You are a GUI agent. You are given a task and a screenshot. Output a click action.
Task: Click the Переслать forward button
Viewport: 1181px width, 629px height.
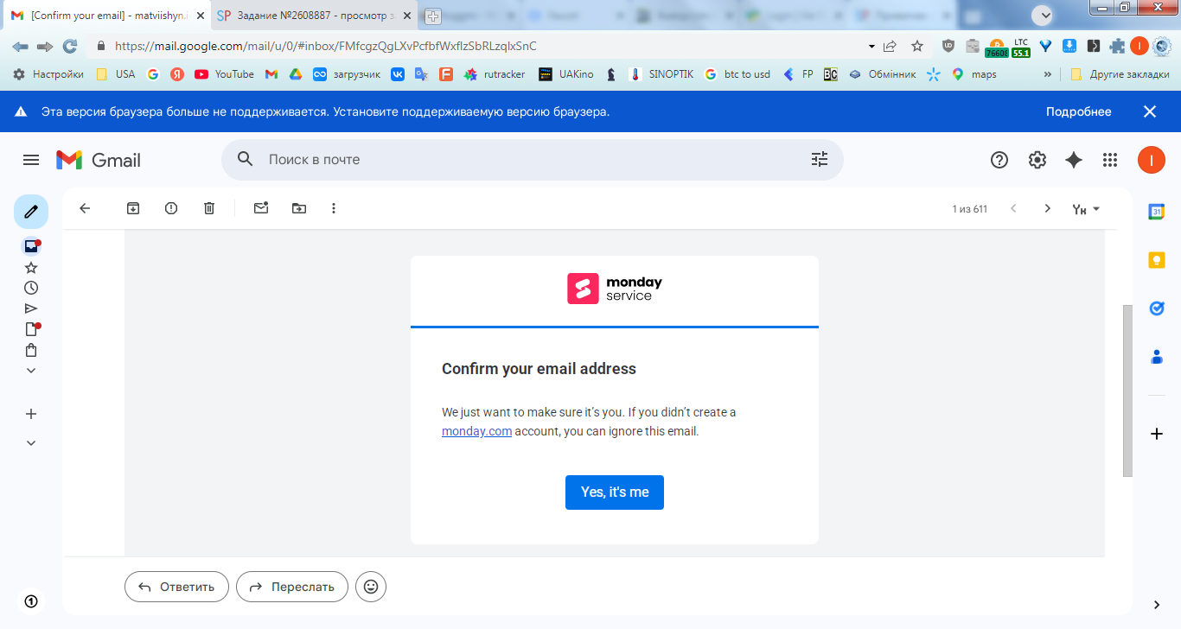pyautogui.click(x=292, y=587)
